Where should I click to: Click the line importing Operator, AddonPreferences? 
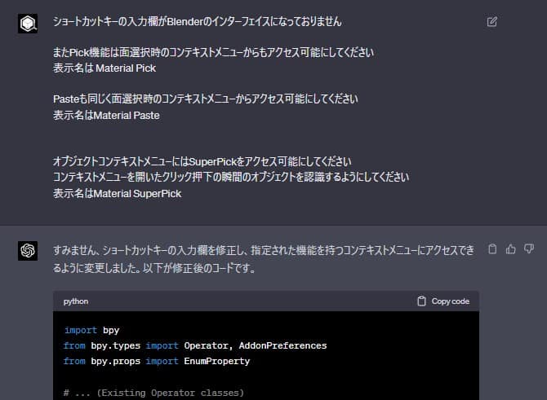[x=194, y=345]
